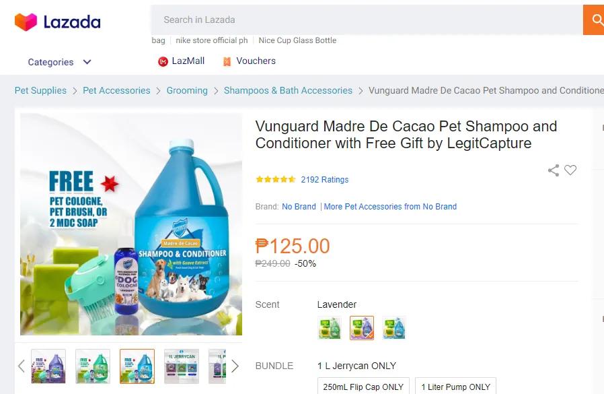Open Grooming breadcrumb link
Screen dimensions: 604x394
[187, 90]
